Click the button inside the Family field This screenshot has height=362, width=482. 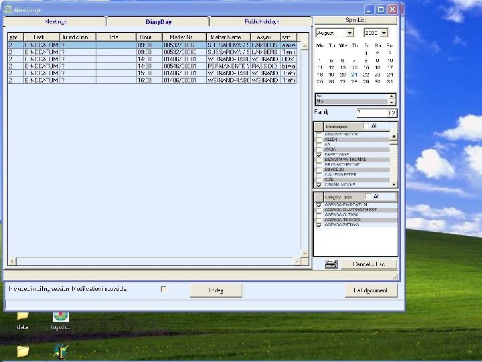point(392,113)
